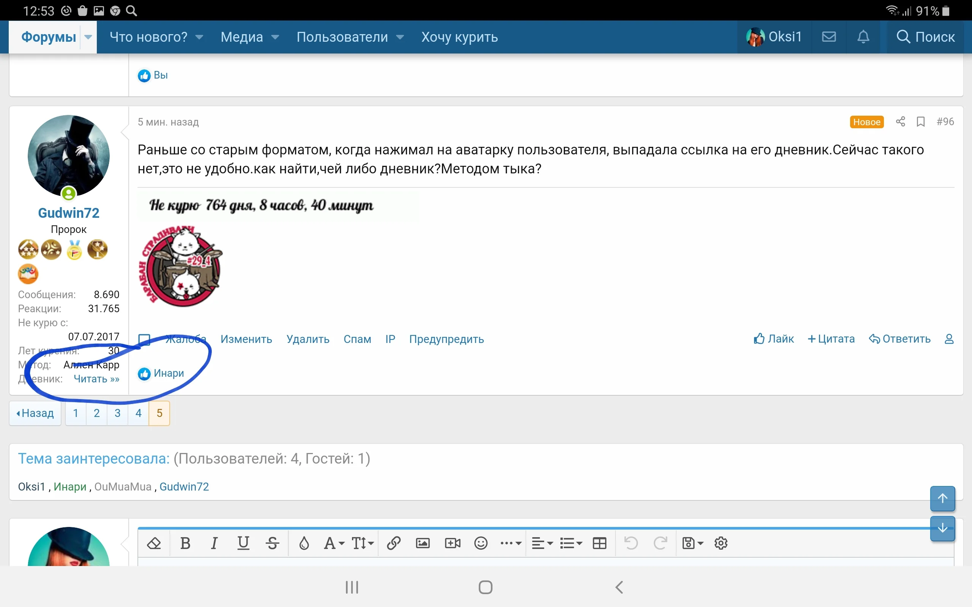Open the notifications bell
The image size is (972, 607).
[x=863, y=36]
